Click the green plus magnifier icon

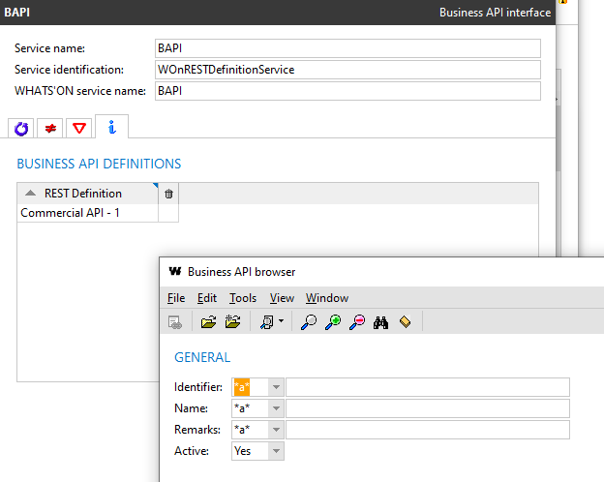tap(333, 322)
